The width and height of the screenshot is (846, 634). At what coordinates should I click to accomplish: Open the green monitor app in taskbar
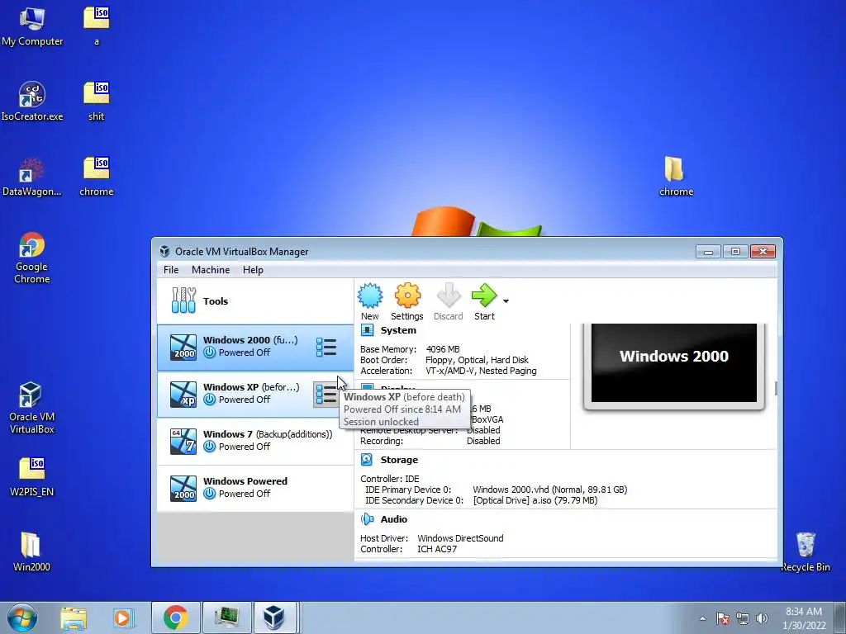(226, 617)
